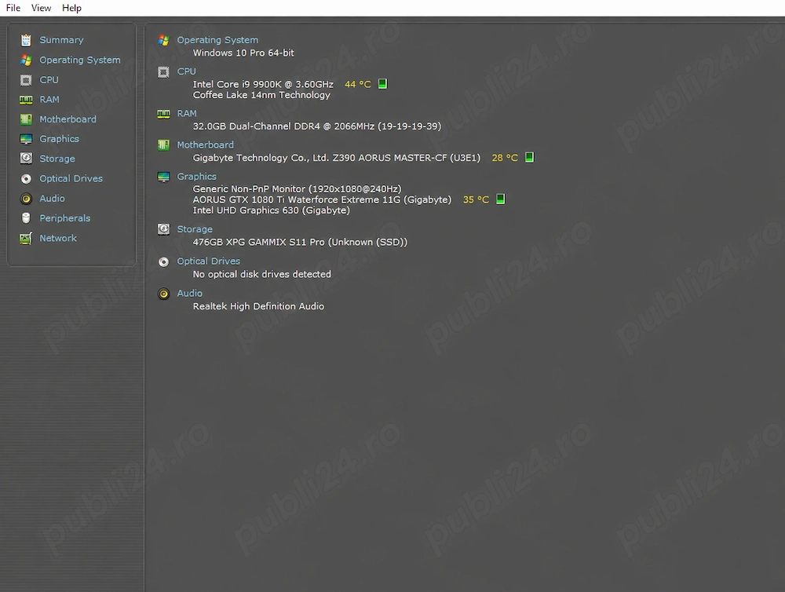
Task: Click Realtek High Definition Audio text
Action: click(258, 306)
